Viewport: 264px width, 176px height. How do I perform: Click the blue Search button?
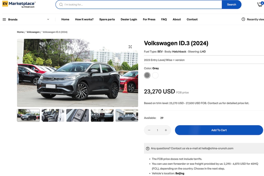(x=232, y=4)
